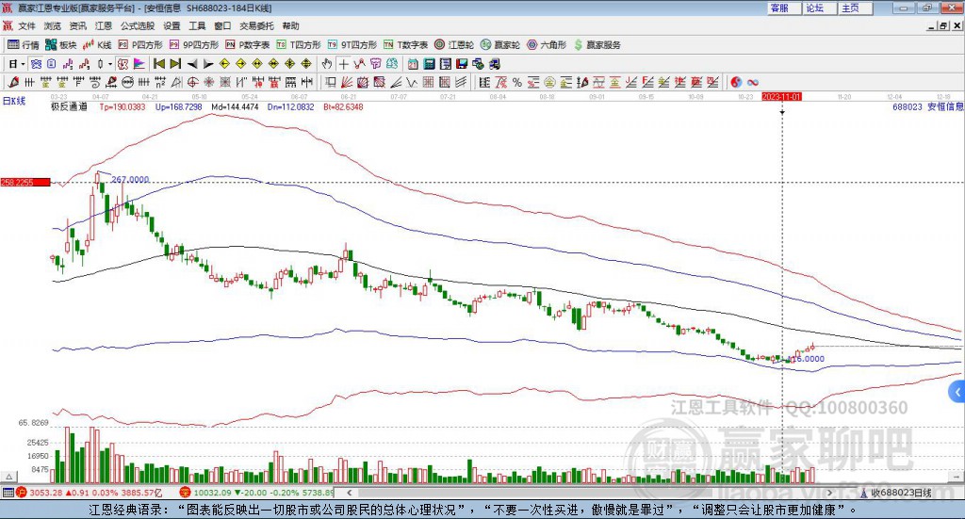This screenshot has height=519, width=965.
Task: Select the hand pan tool
Action: [x=327, y=64]
